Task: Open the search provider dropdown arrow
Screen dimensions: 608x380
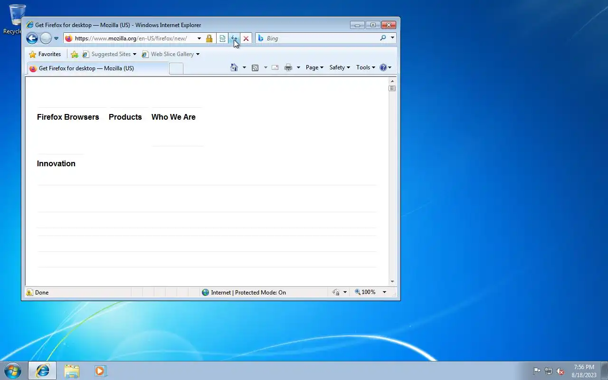Action: point(392,38)
